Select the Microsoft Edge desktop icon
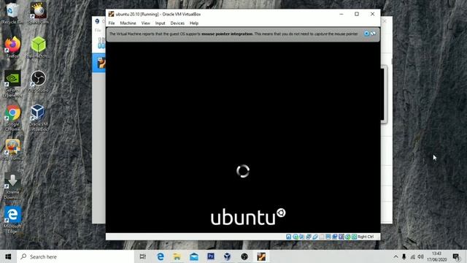Screen dimensions: 467x263 point(12,220)
